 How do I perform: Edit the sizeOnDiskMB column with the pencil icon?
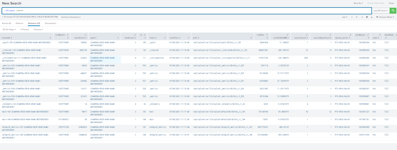click(288, 35)
